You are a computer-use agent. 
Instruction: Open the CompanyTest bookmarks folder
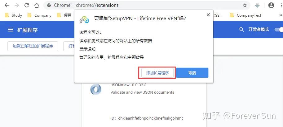point(245,15)
